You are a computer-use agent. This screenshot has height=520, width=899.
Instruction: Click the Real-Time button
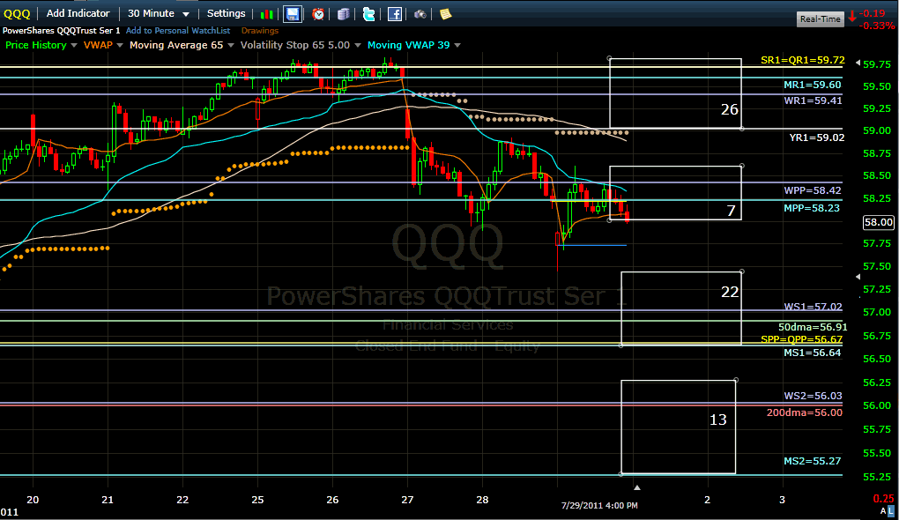tap(820, 19)
